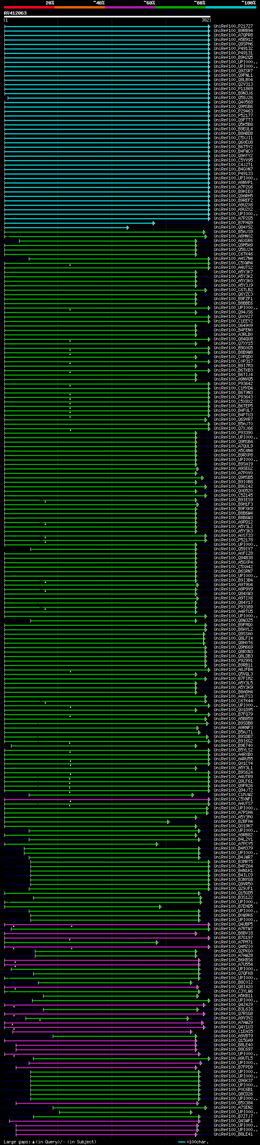260x1145 pixels.
Task: Select hit label UniRef100_A5B912
Action: [x=233, y=39]
